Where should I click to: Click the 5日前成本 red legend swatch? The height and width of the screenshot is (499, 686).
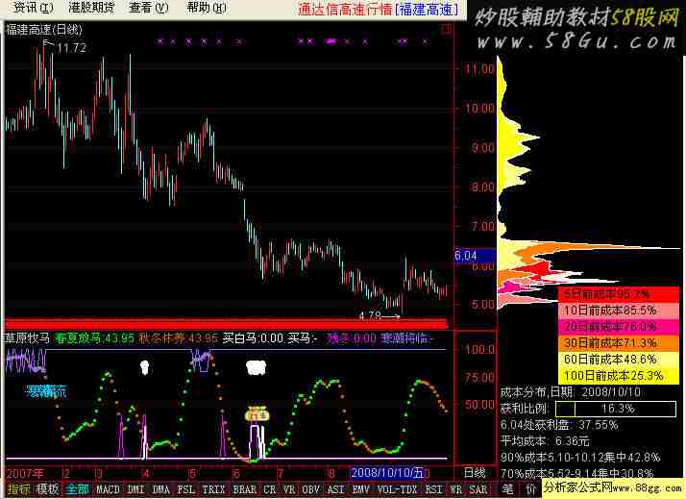click(606, 293)
